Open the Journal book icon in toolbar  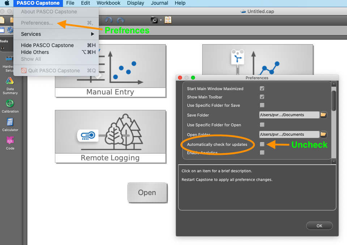click(168, 20)
